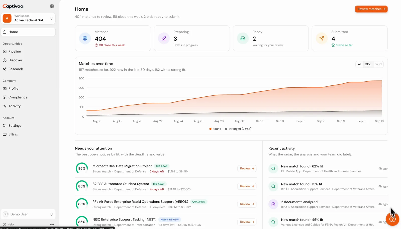Viewport: 401px width, 229px height.
Task: Review the RFI: Air Force AEROS notice
Action: pos(247,204)
